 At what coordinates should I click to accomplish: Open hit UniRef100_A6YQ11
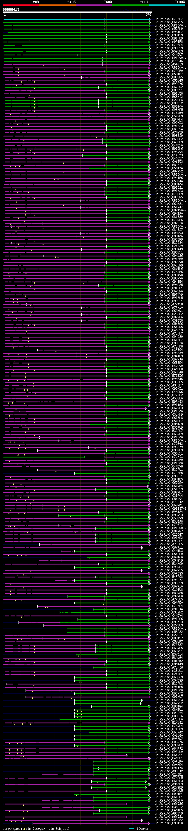pyautogui.click(x=168, y=755)
